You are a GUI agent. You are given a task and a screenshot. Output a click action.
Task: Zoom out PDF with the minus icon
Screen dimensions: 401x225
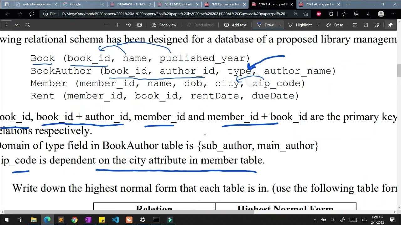tap(107, 25)
